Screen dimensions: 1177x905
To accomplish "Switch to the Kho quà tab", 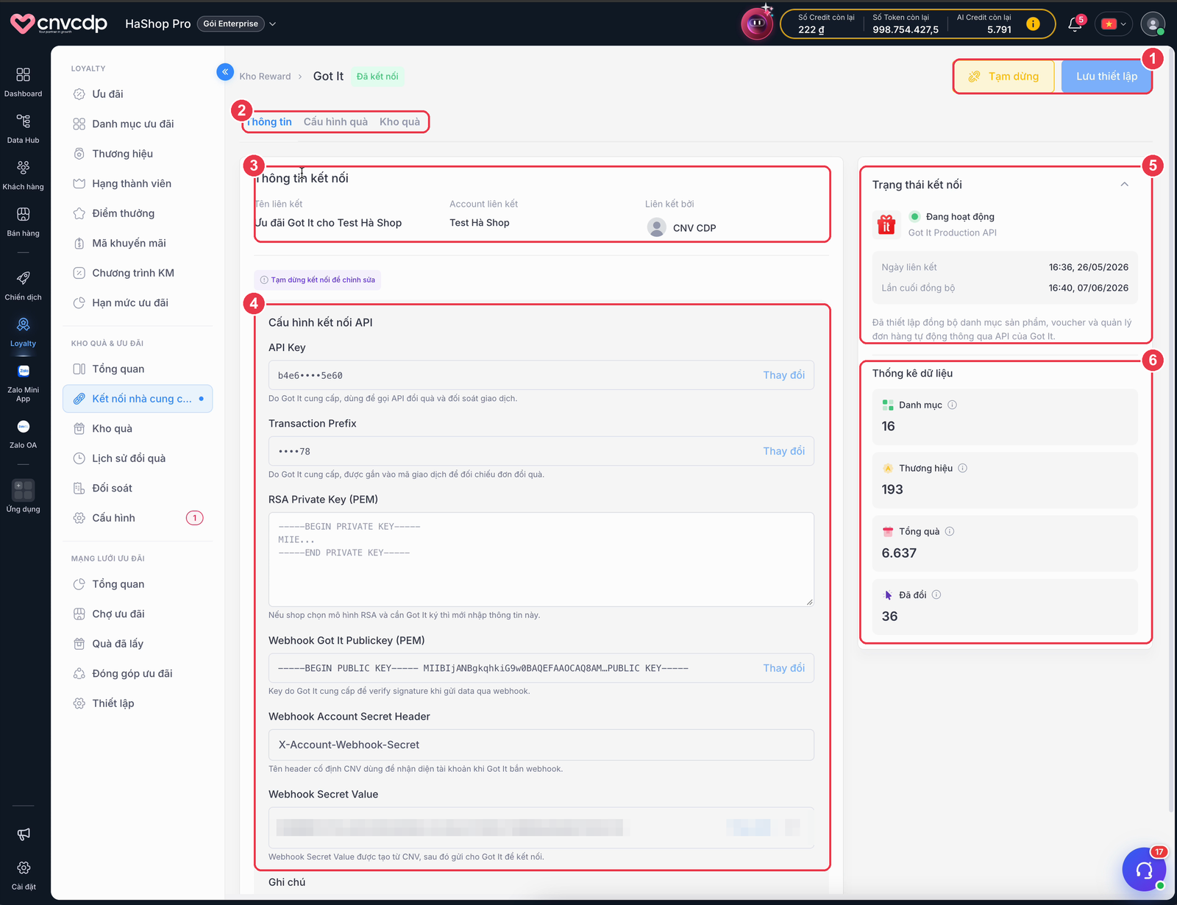I will point(399,122).
